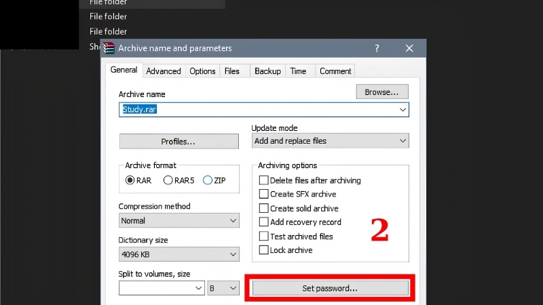
Task: Open the Options tab
Action: [x=202, y=71]
